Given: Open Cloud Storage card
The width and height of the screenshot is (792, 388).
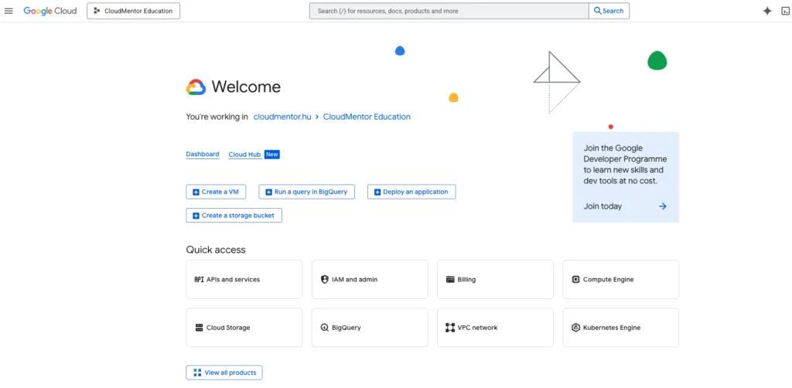Looking at the screenshot, I should [244, 328].
